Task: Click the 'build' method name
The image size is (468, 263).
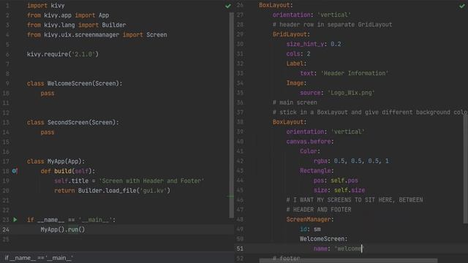Action: 63,171
